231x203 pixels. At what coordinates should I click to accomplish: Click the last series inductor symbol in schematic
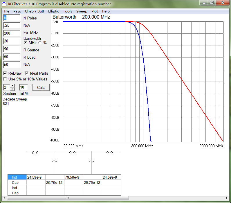pos(109,152)
